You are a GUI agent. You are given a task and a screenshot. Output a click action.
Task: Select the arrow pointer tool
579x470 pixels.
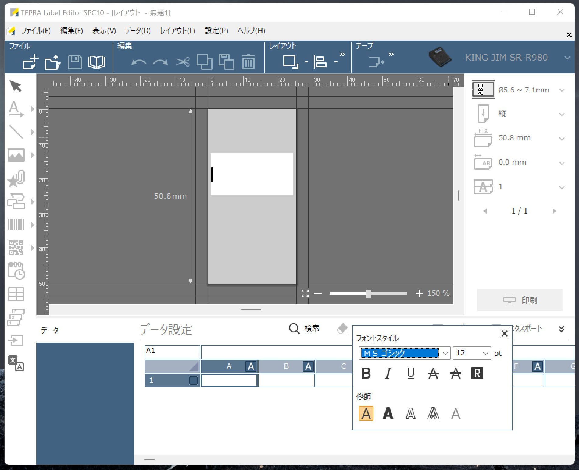[16, 86]
